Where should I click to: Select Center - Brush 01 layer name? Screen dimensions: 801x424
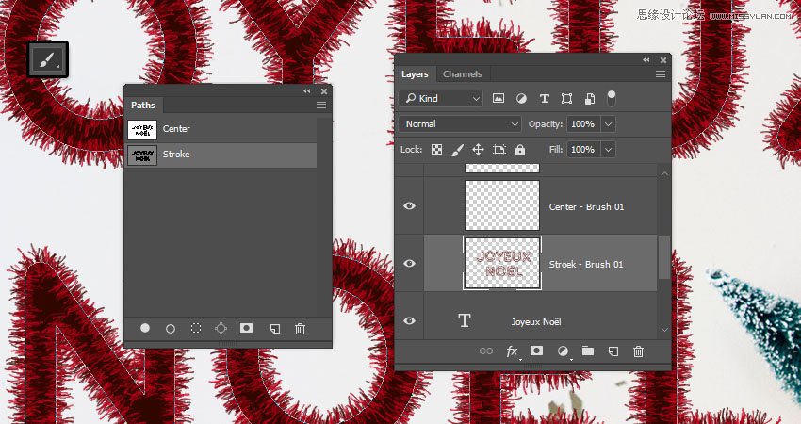[x=586, y=207]
